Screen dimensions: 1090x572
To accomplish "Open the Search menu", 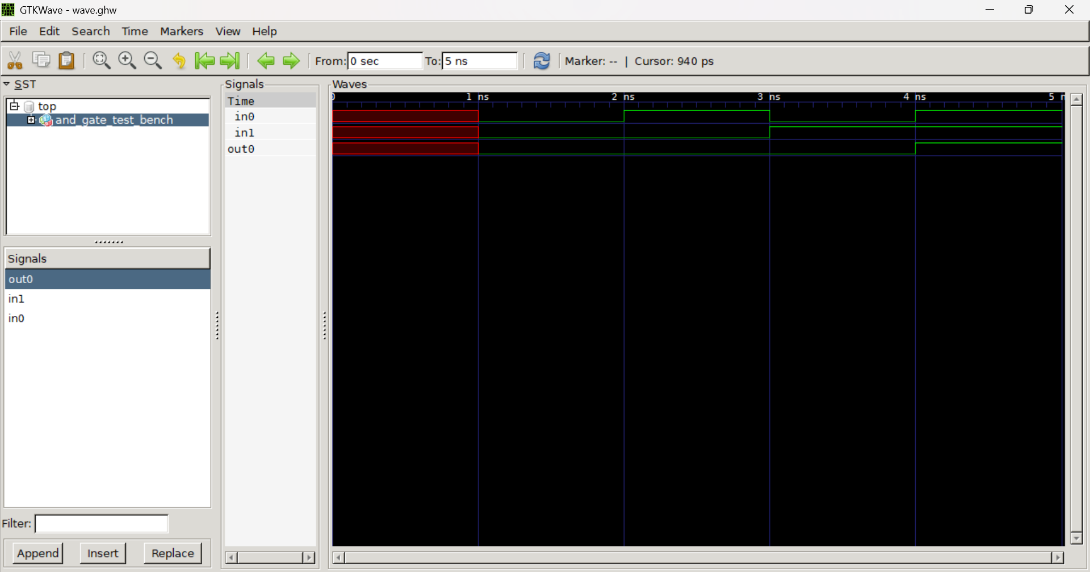I will pos(91,31).
